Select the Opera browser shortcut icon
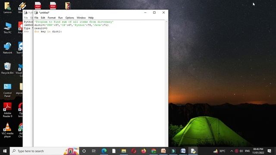This screenshot has height=155, width=276. coord(20,110)
